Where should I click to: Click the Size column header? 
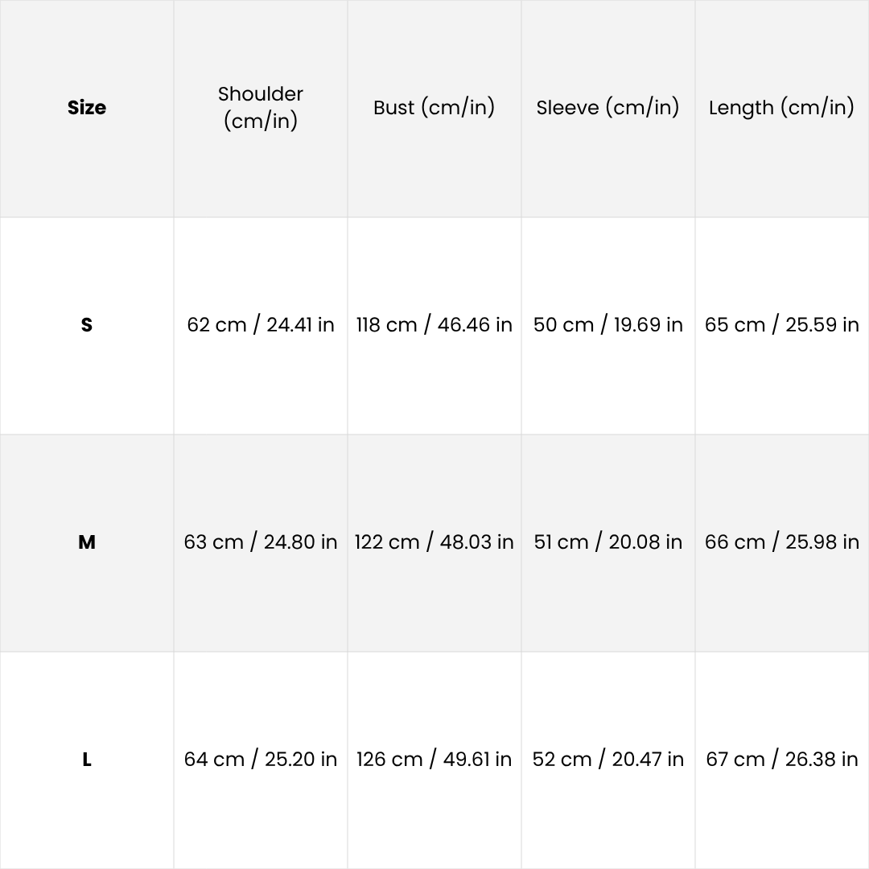click(87, 108)
